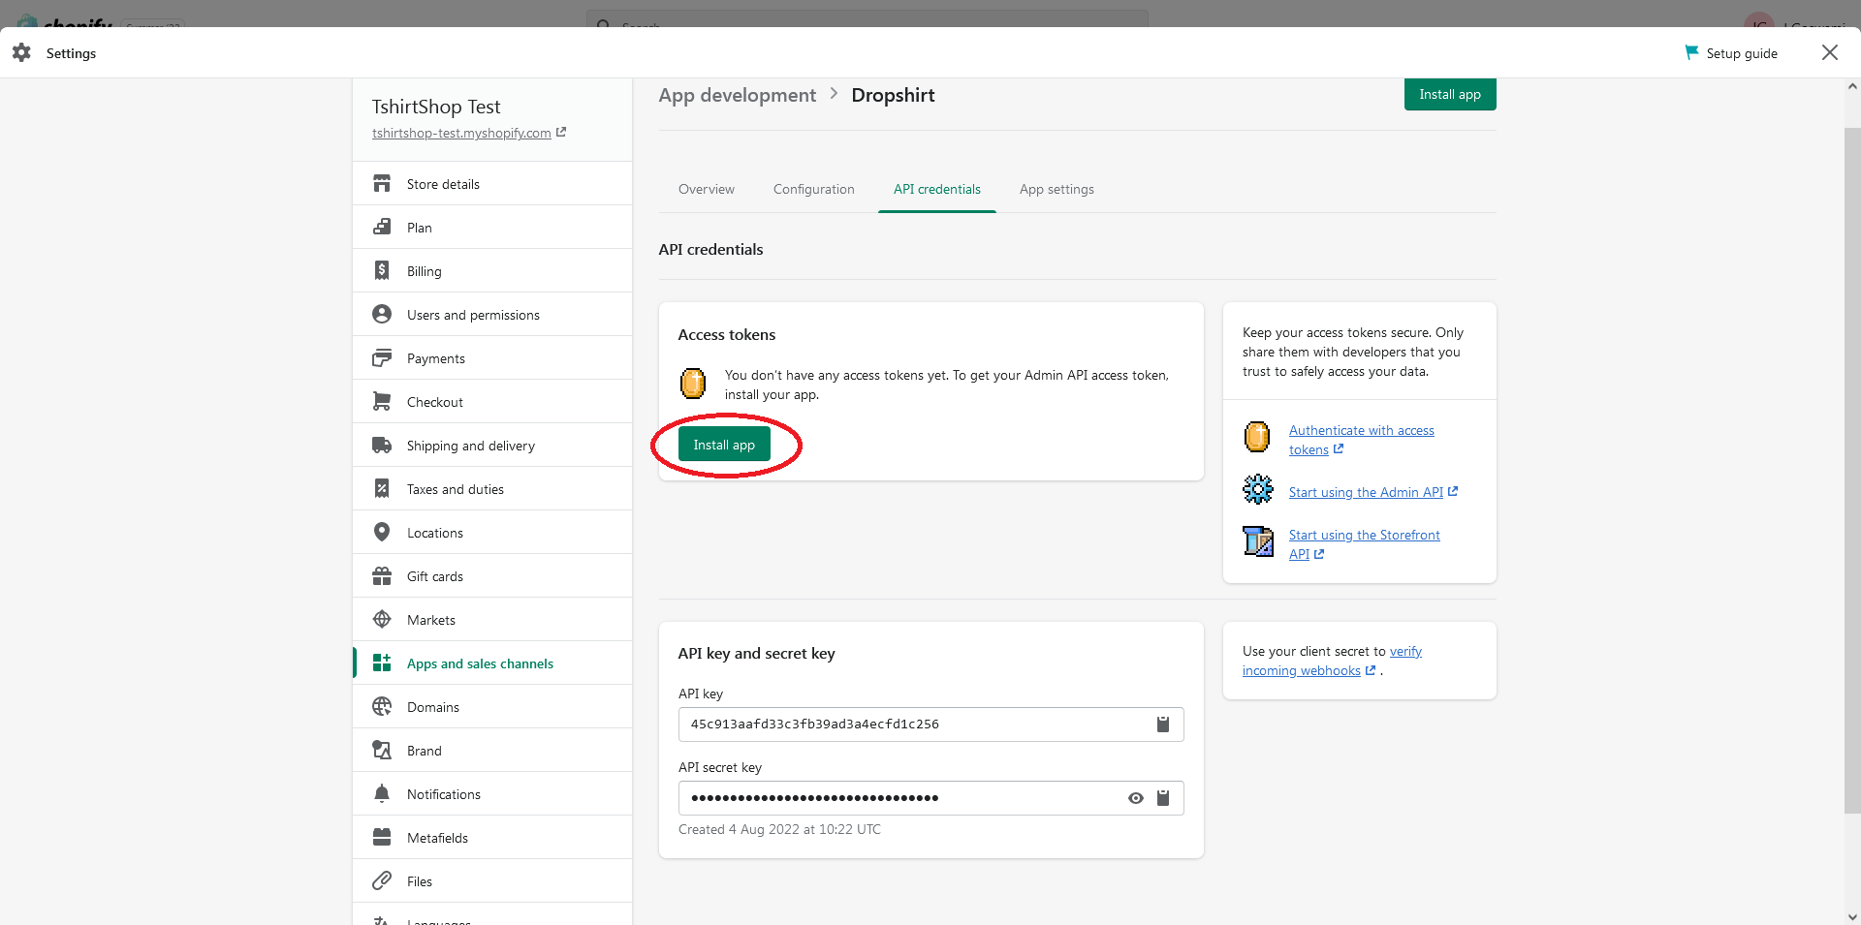This screenshot has height=925, width=1861.
Task: Close the Settings panel
Action: click(1830, 52)
